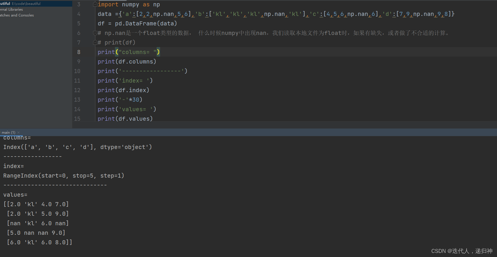
Task: Click output row [2.0 'kl' 5.0 9.0]
Action: click(38, 214)
